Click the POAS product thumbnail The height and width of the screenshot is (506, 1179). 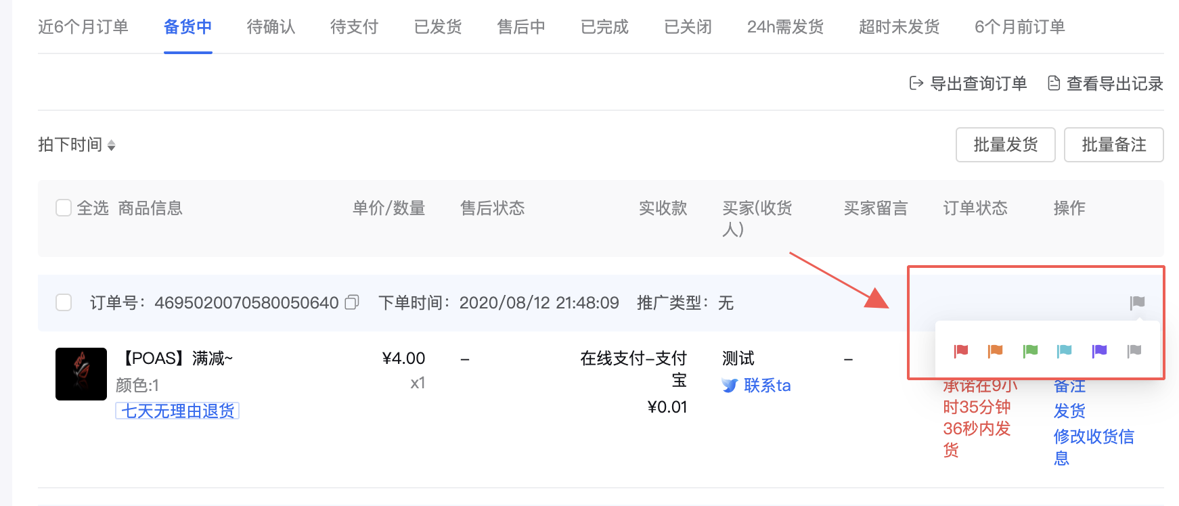(81, 374)
